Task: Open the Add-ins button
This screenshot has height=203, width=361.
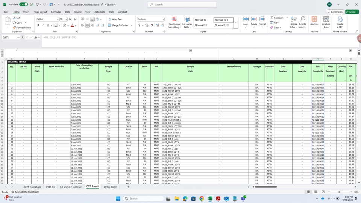Action: [314, 21]
